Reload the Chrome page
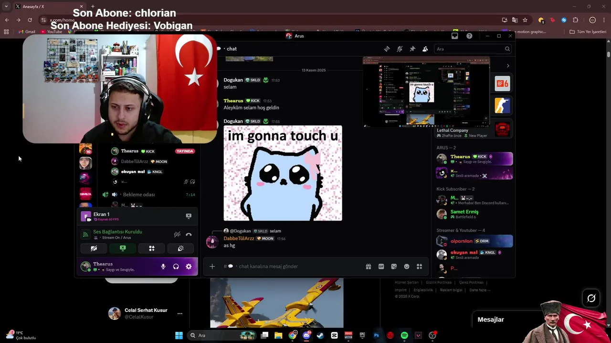Viewport: 611px width, 343px height. (x=30, y=20)
